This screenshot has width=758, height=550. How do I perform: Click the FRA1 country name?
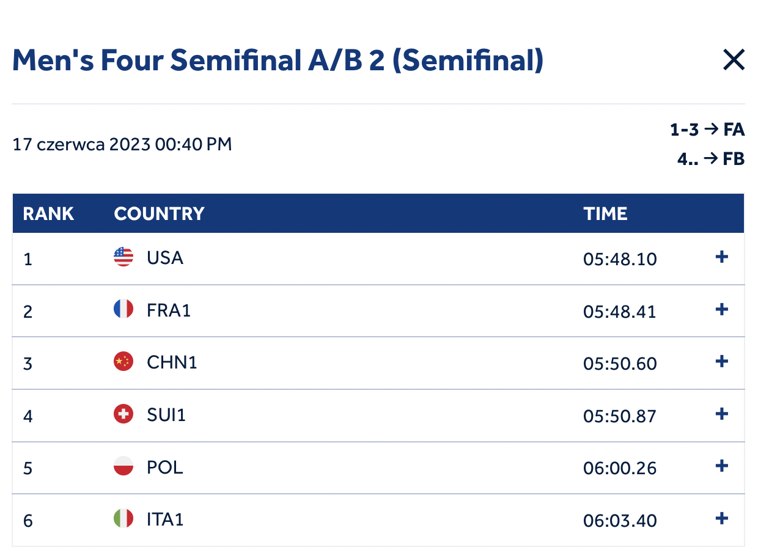tap(169, 310)
